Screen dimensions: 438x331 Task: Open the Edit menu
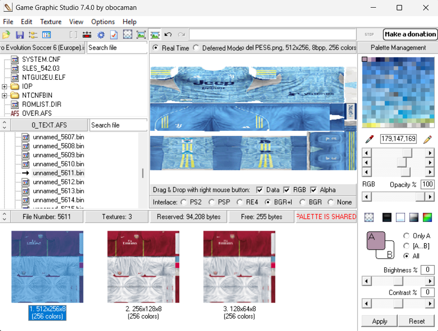coord(27,22)
